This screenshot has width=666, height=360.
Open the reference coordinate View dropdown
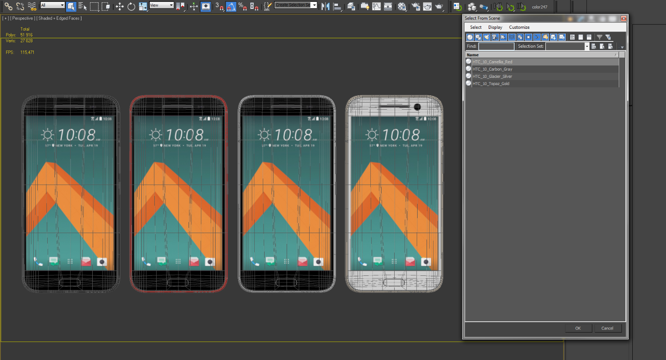(161, 5)
